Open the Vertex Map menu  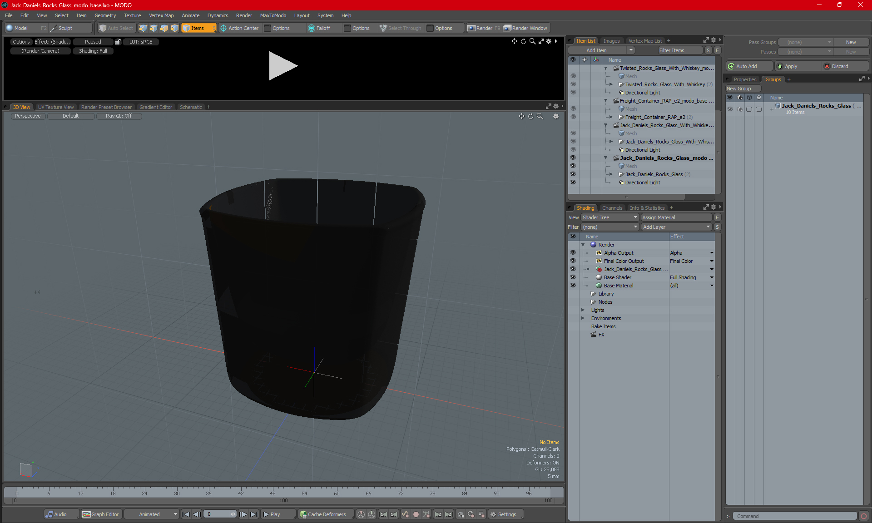click(161, 15)
